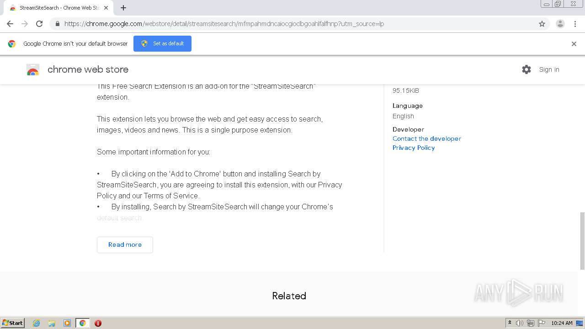
Task: Set Chrome as default browser
Action: [162, 43]
